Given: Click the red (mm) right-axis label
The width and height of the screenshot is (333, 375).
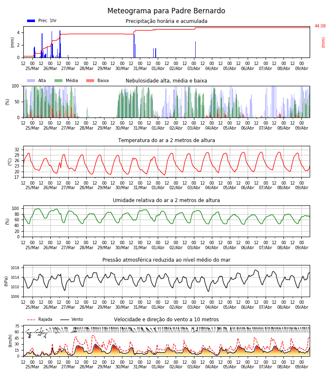Looking at the screenshot, I should 323,42.
